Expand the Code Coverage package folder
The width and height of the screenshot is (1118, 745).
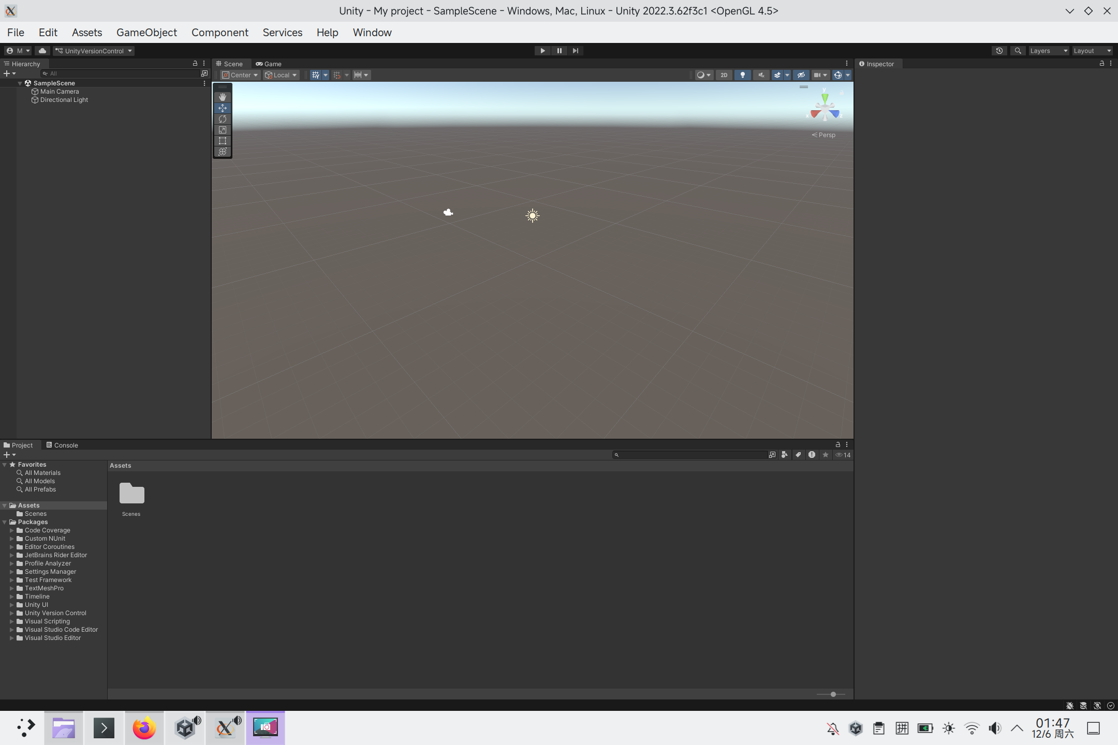[x=12, y=530]
